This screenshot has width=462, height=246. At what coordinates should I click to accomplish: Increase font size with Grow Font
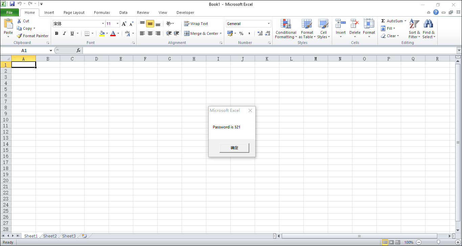pyautogui.click(x=124, y=24)
